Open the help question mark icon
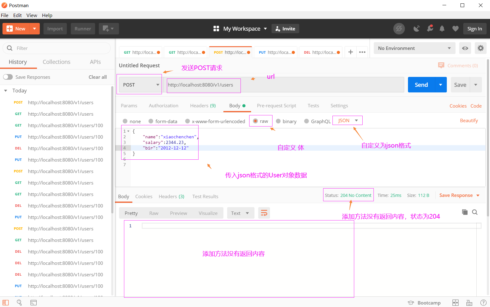Image resolution: width=490 pixels, height=307 pixels. pyautogui.click(x=483, y=303)
